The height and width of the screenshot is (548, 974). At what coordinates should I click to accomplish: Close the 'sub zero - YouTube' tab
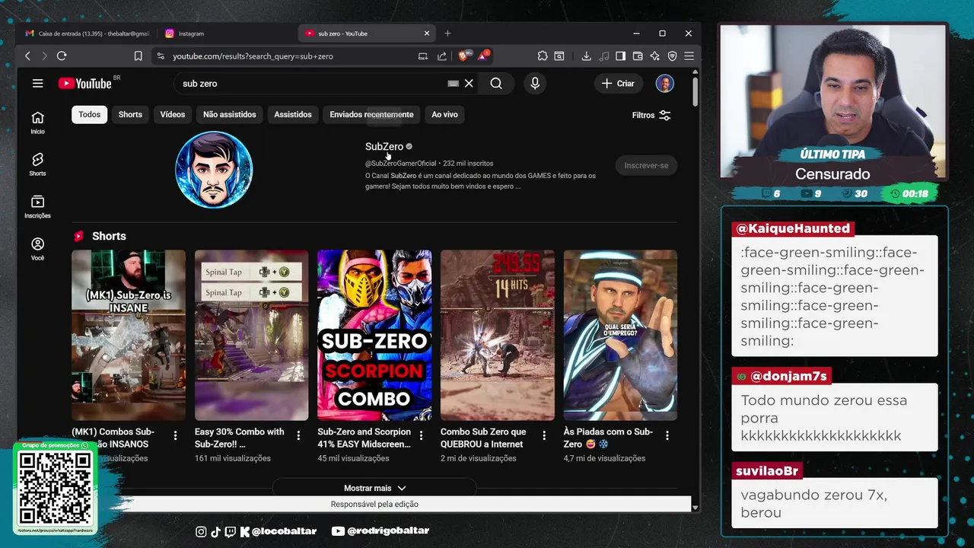coord(427,33)
